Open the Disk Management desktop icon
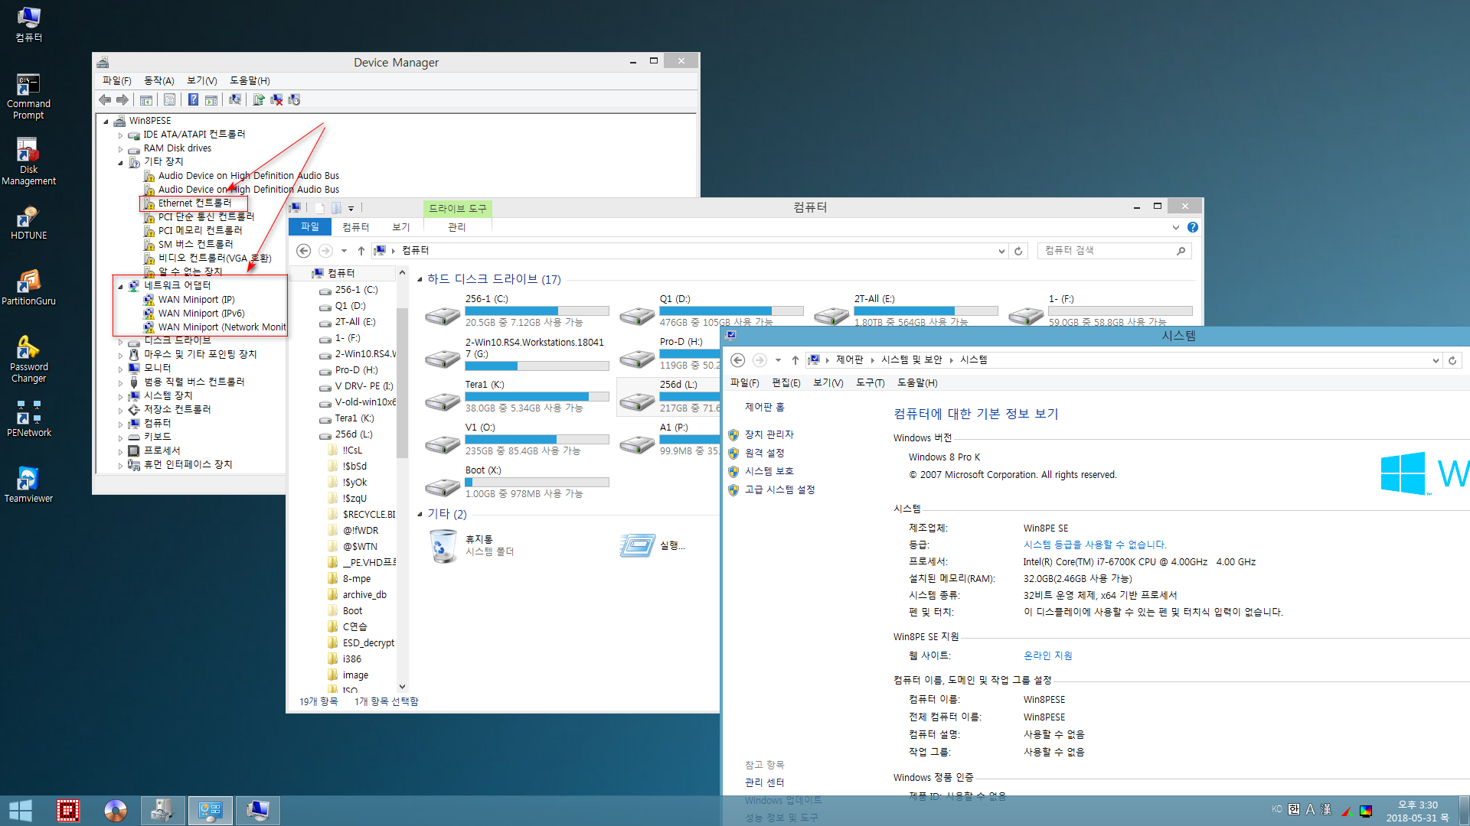1470x826 pixels. click(x=28, y=162)
